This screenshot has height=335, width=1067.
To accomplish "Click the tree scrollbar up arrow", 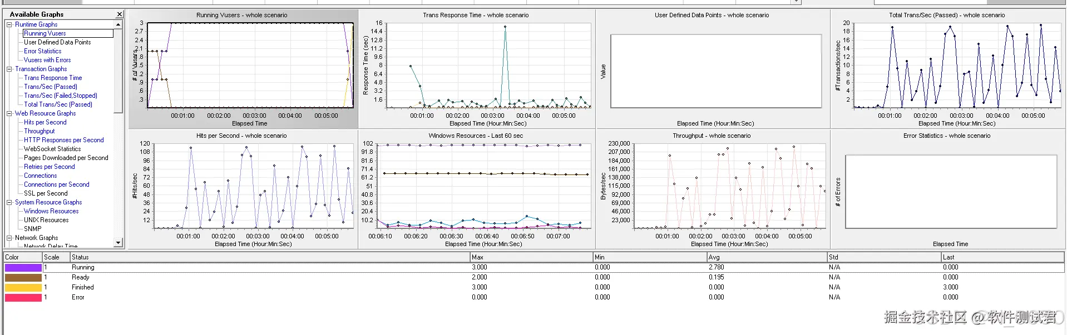I will [118, 24].
